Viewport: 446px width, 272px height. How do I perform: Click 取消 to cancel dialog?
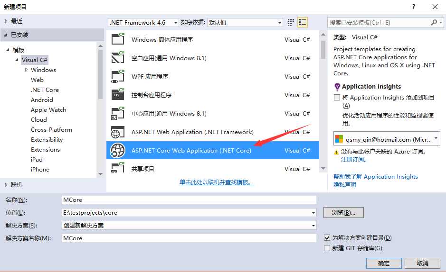[422, 263]
